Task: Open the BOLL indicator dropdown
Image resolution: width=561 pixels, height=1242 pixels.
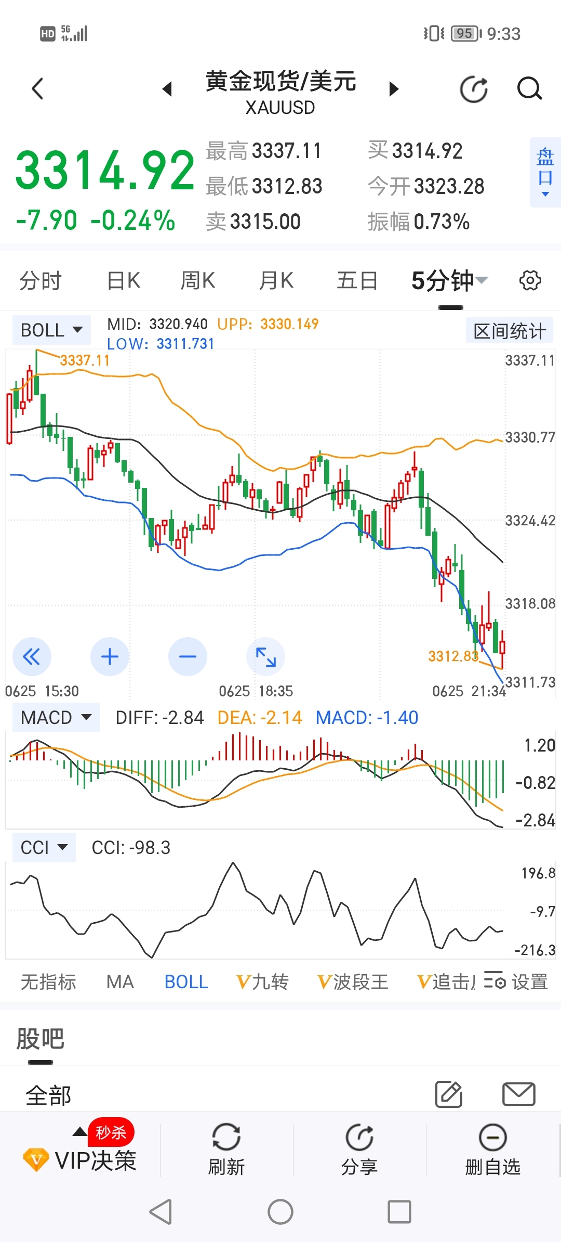Action: tap(51, 330)
